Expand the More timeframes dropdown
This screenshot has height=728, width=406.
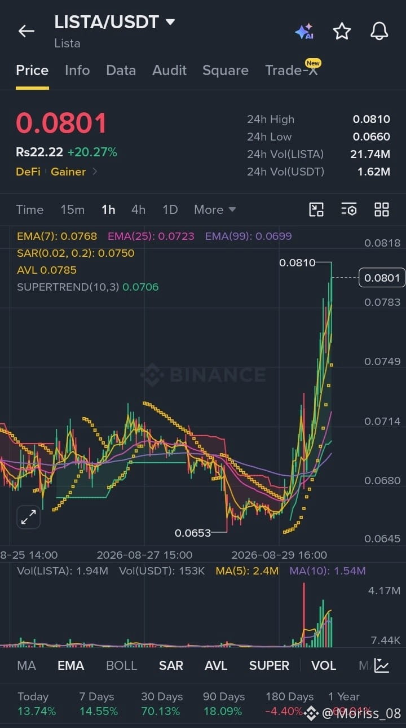tap(215, 209)
